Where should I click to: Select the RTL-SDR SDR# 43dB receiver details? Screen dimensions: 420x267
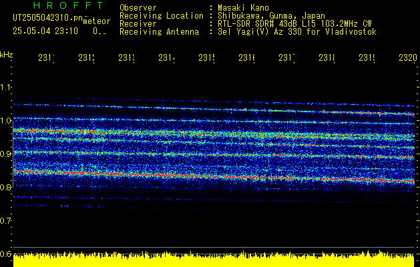coord(294,24)
